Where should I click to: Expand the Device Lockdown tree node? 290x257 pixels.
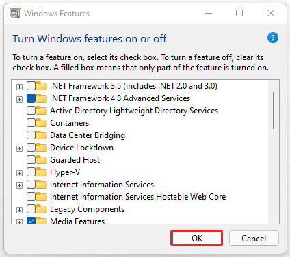point(19,148)
